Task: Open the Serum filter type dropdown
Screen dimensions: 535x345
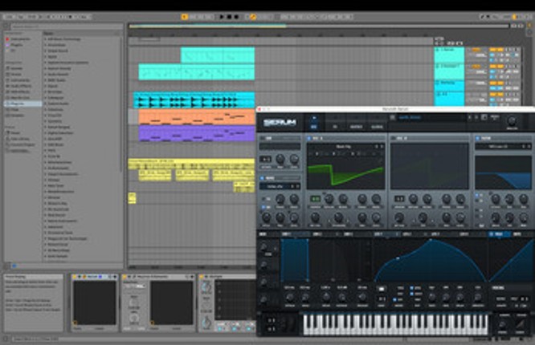Action: (x=498, y=147)
